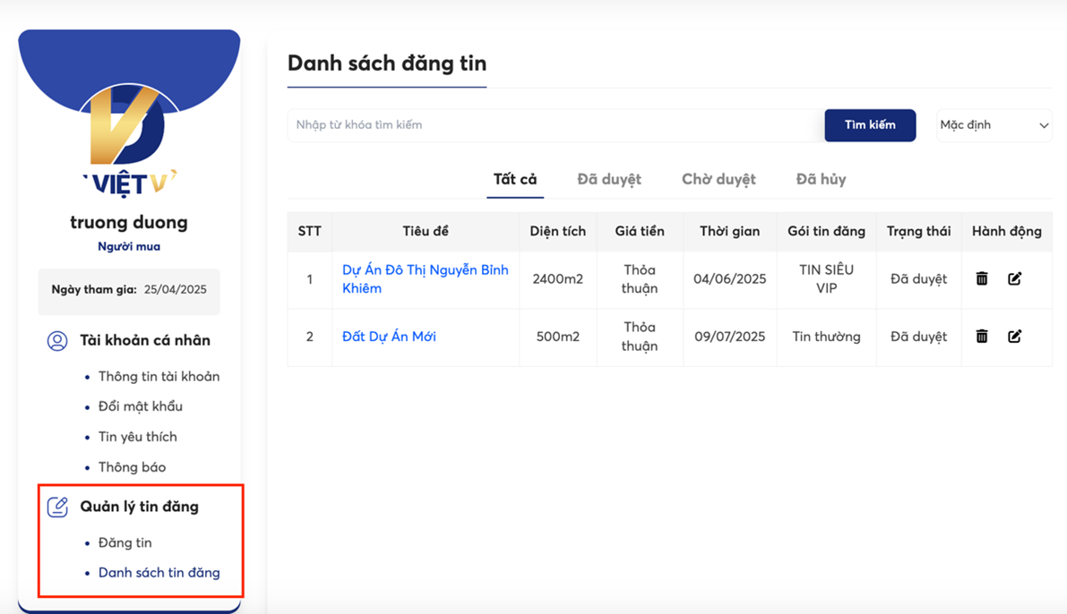Open Đổi mật khẩu page
The height and width of the screenshot is (614, 1067).
[x=140, y=406]
